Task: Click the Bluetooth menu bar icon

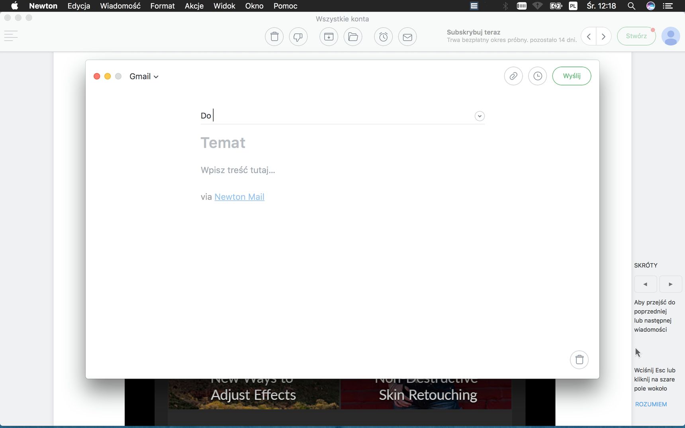Action: [x=505, y=6]
